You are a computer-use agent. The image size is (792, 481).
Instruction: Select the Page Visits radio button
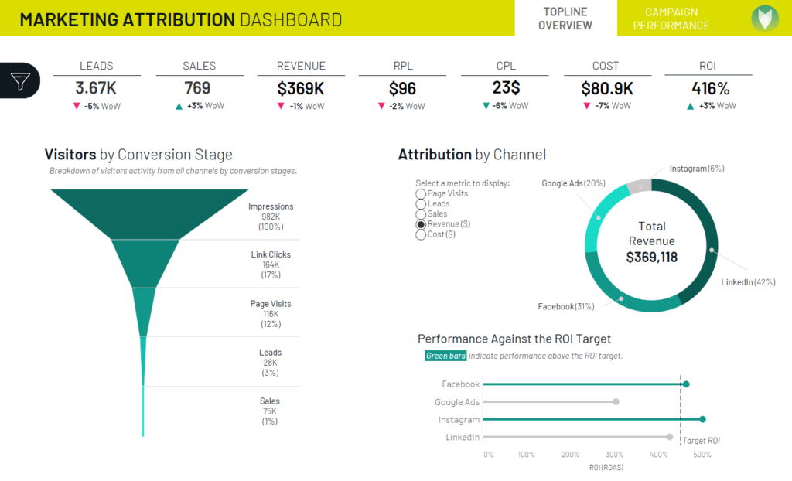coord(421,194)
